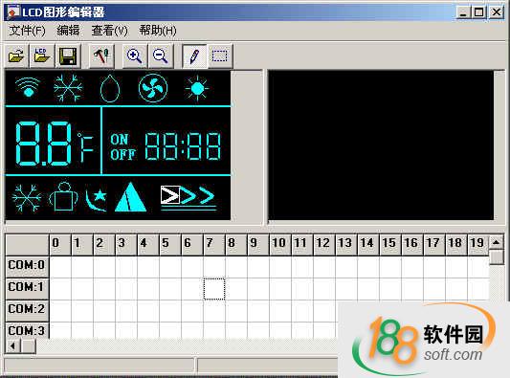Open settings via hammer tools icon

click(x=101, y=56)
